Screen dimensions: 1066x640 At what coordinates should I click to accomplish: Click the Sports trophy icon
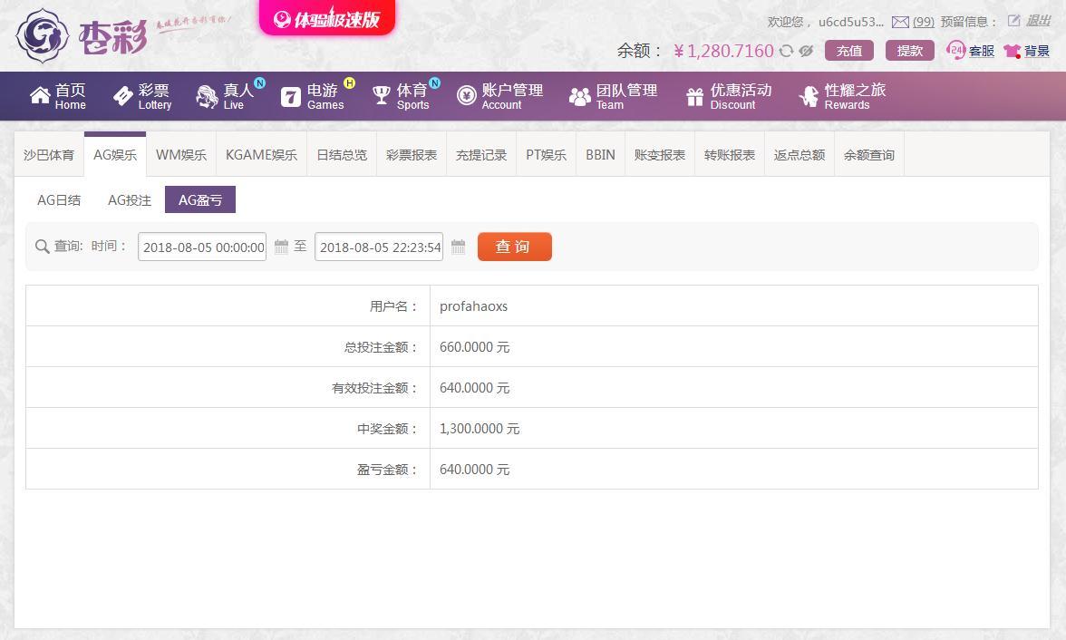pos(382,96)
